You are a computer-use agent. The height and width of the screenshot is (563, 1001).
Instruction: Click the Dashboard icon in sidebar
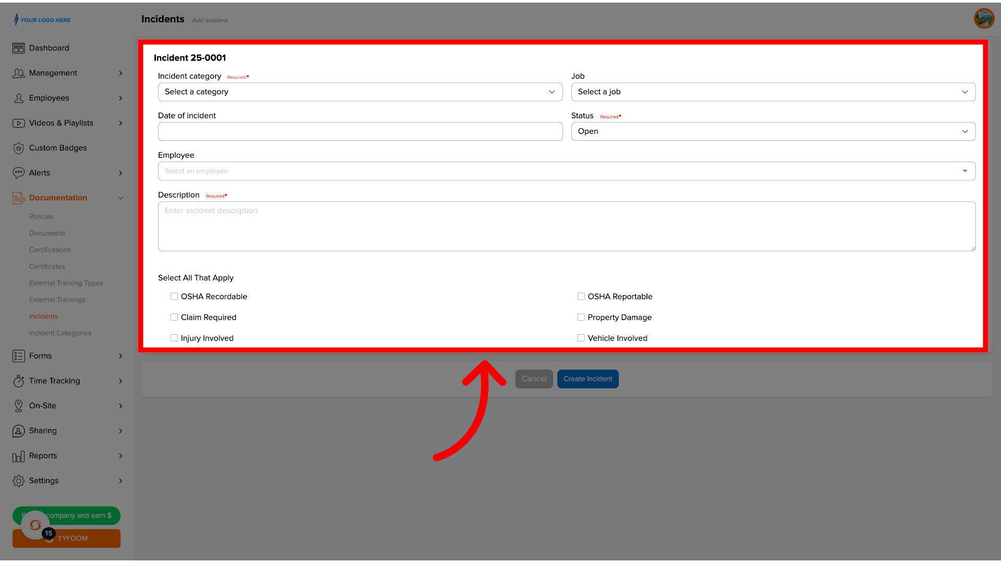(19, 48)
